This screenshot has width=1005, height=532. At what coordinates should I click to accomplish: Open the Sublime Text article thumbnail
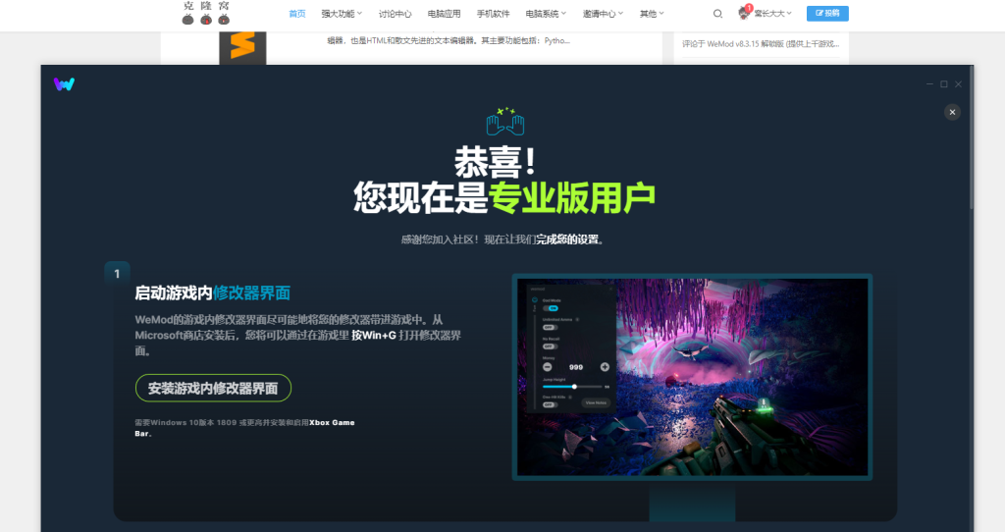(242, 48)
